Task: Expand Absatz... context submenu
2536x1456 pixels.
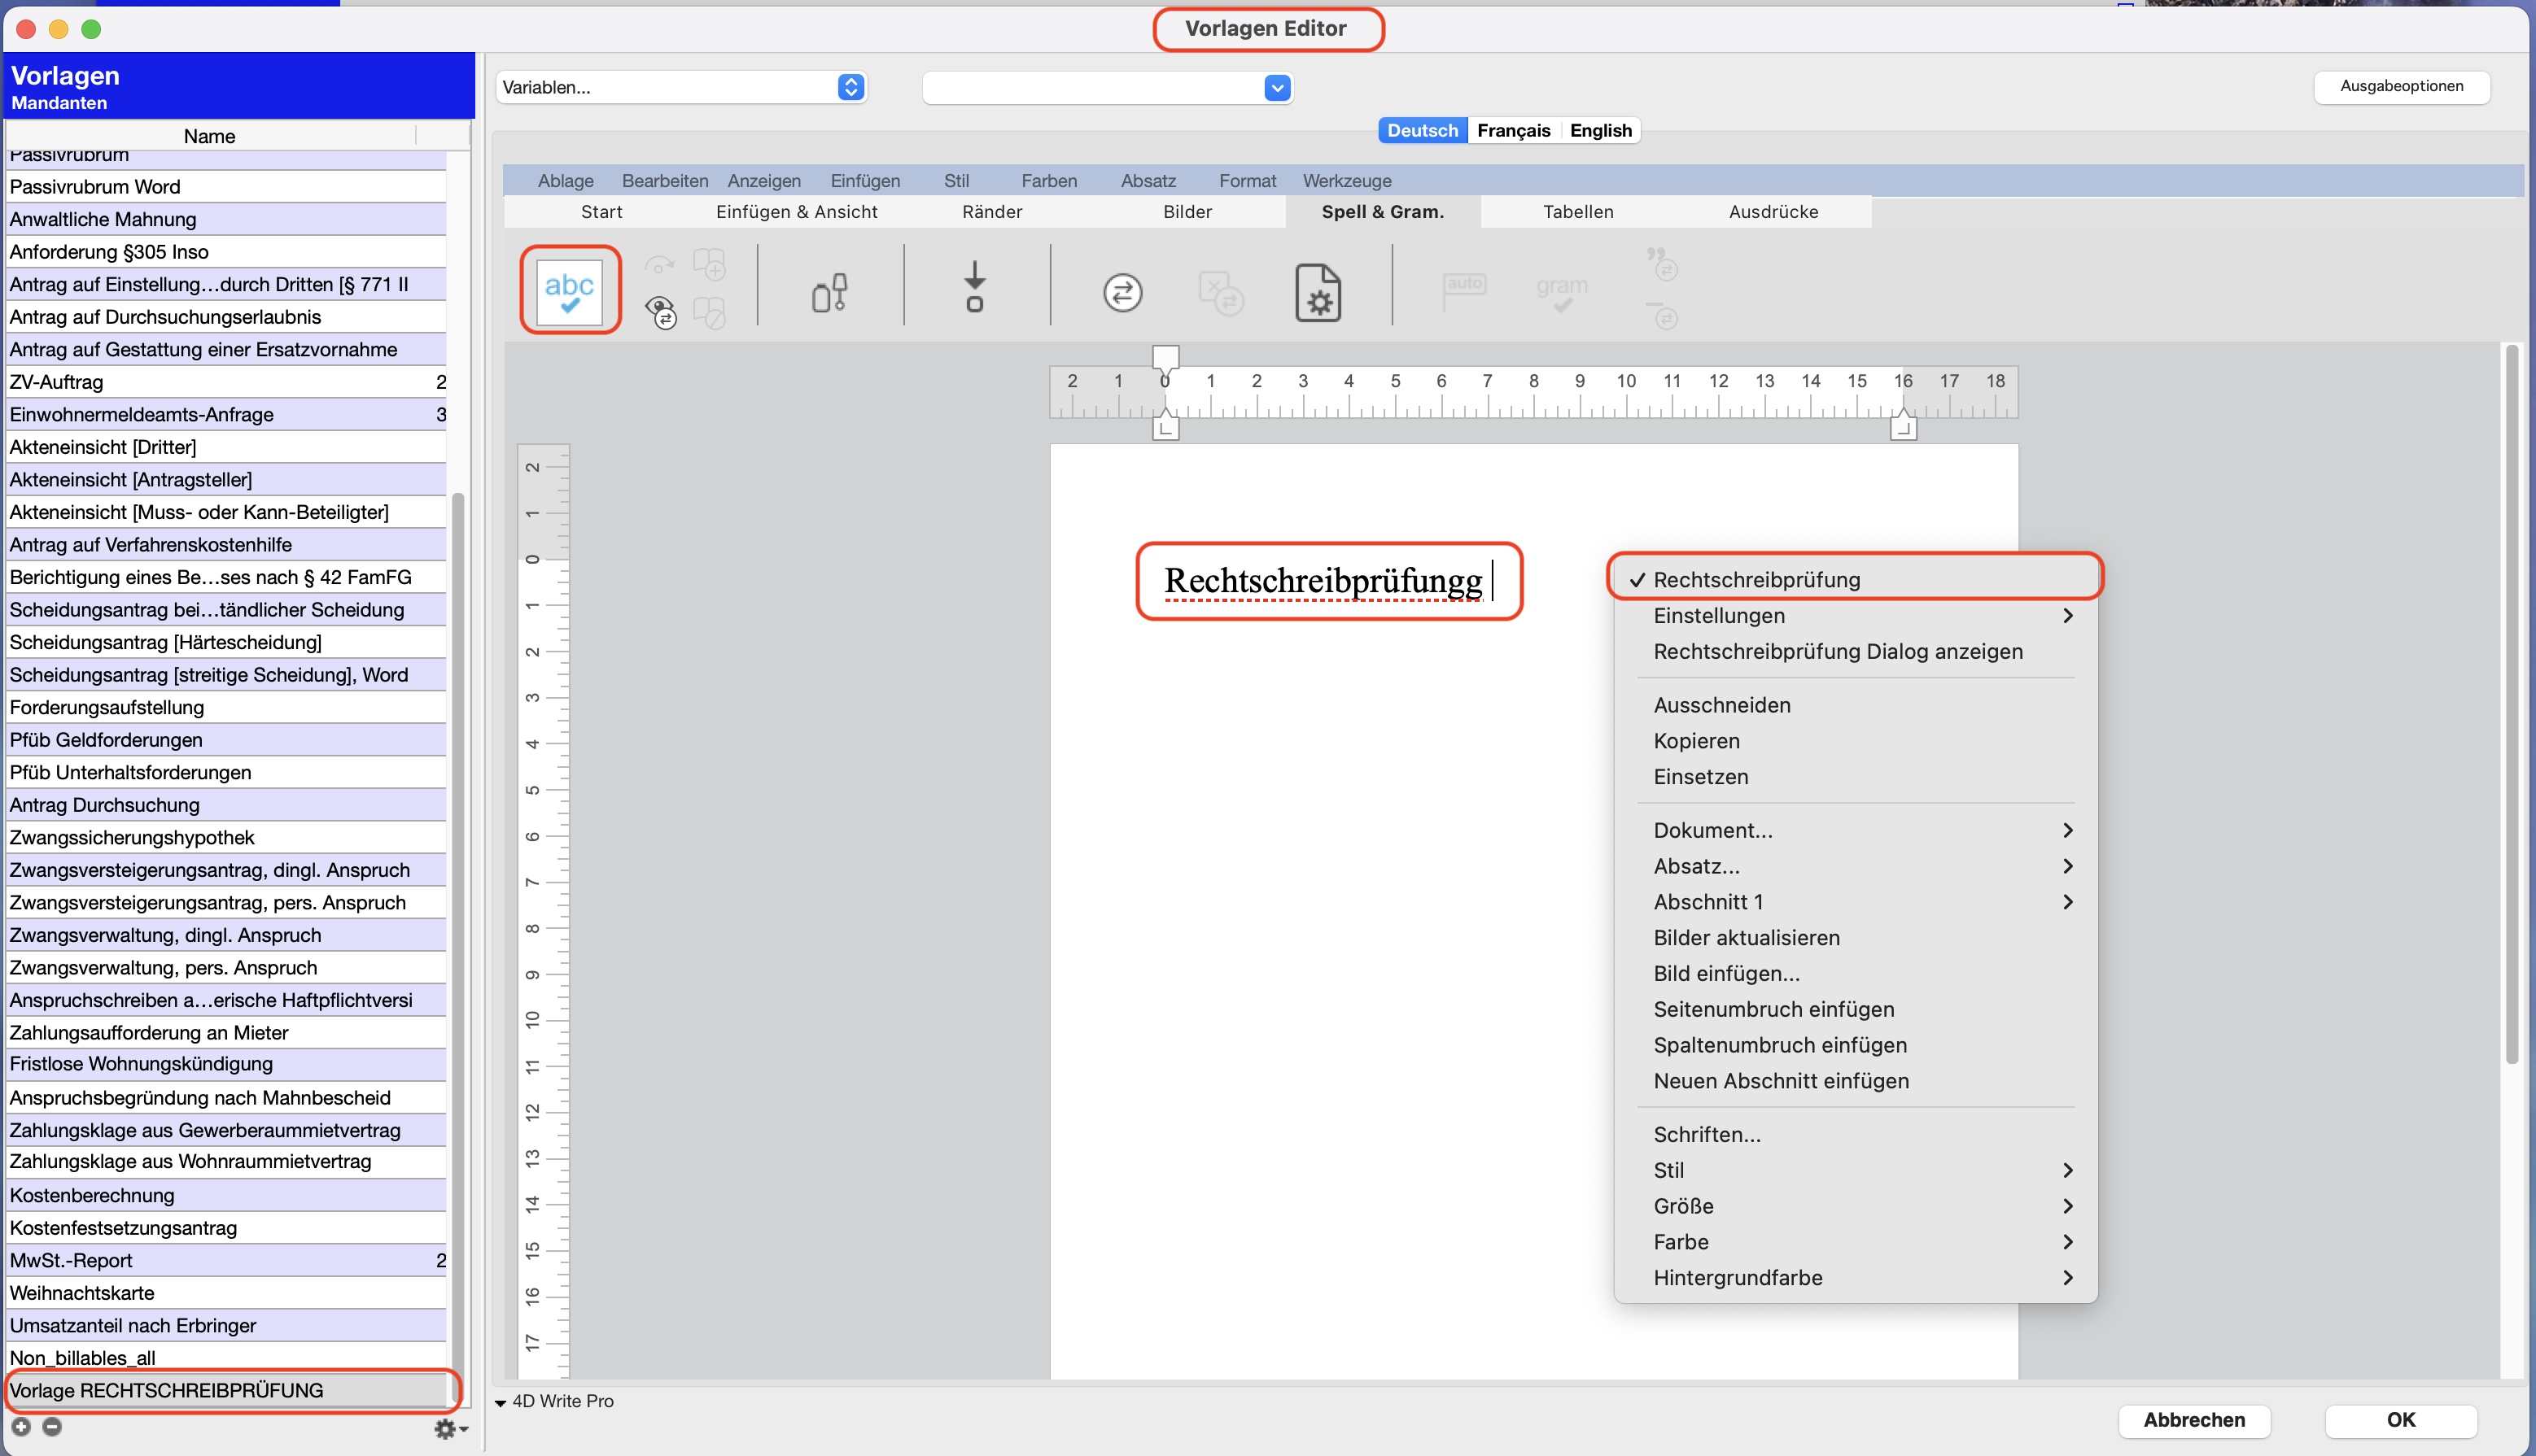Action: point(1855,866)
